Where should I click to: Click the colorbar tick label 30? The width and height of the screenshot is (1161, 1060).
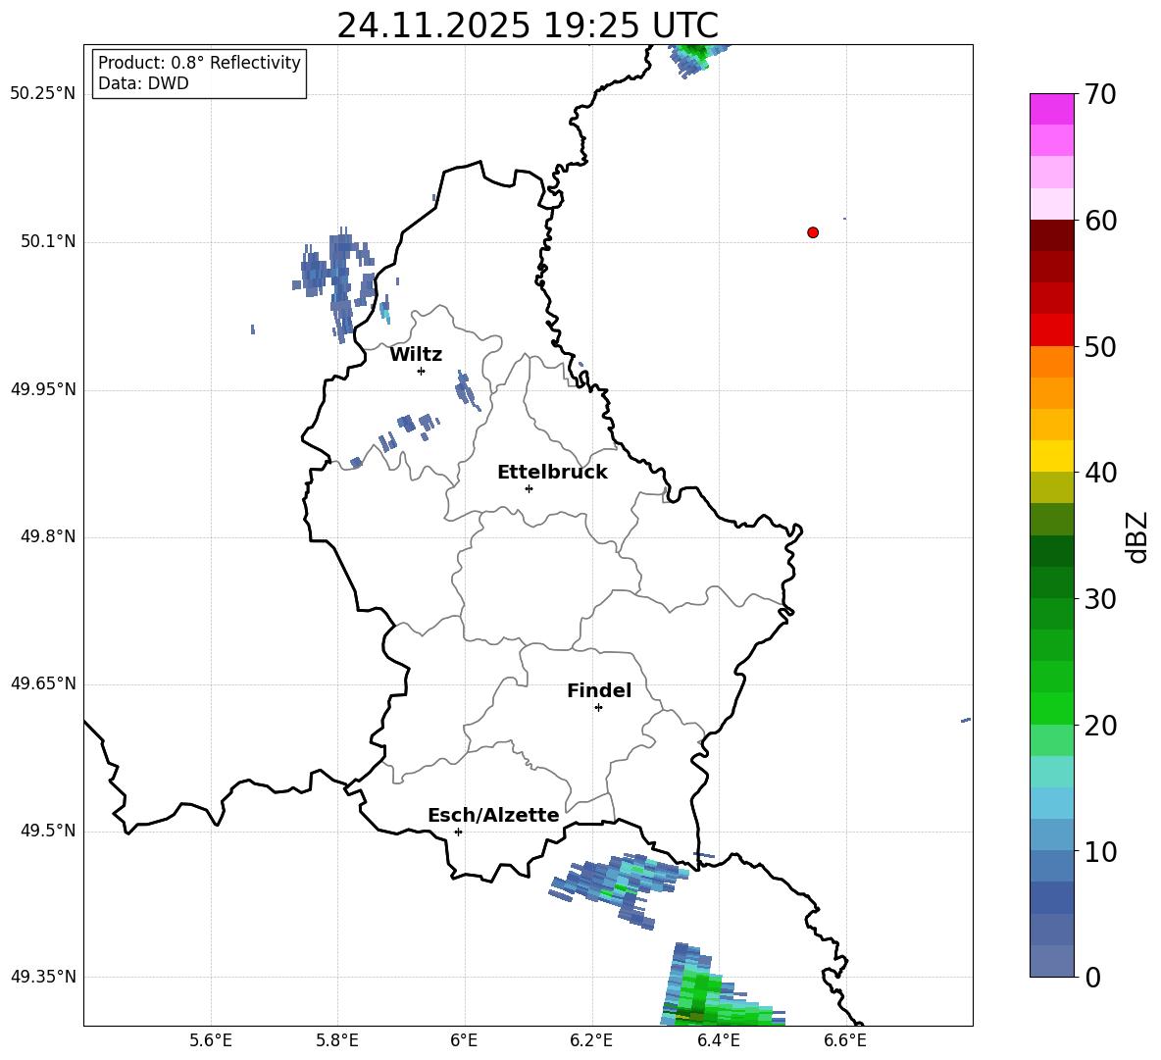[1100, 599]
